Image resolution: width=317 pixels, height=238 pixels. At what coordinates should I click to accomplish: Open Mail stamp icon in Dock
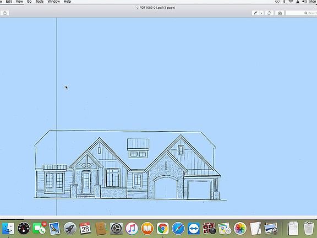(x=54, y=228)
